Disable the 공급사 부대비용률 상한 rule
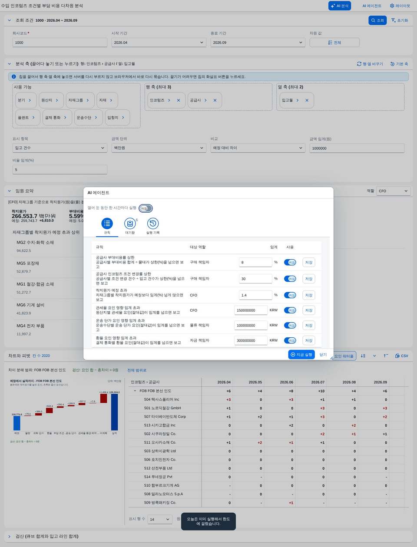 (x=290, y=262)
